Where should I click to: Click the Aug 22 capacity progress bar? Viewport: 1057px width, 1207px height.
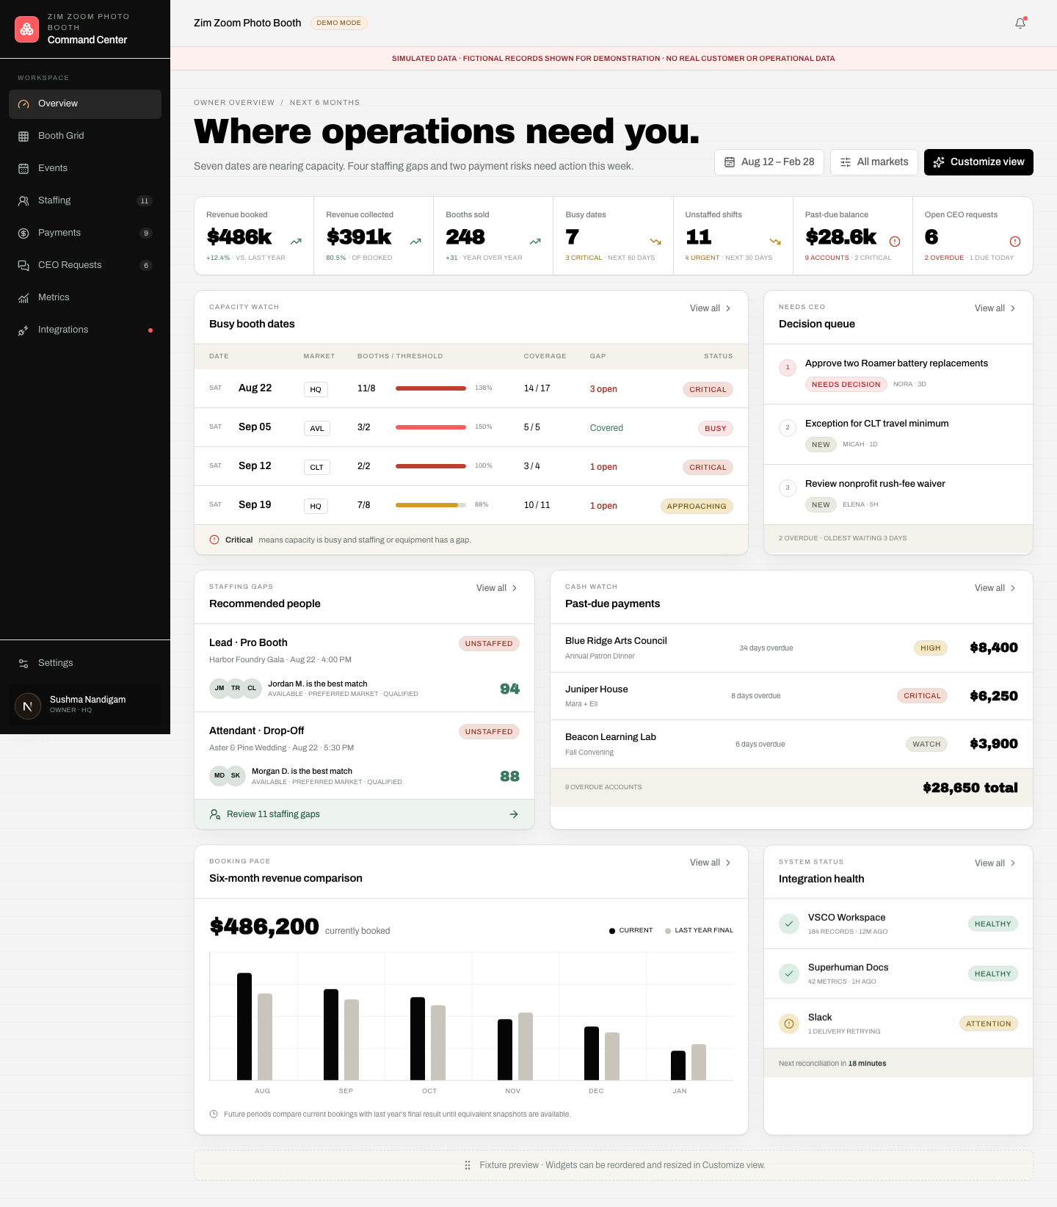(x=431, y=388)
